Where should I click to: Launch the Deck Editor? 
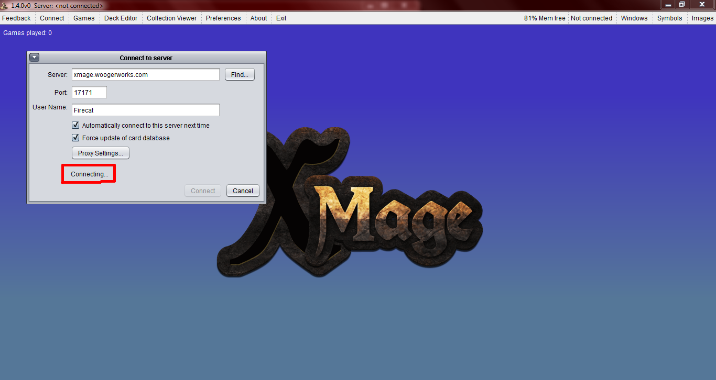121,18
